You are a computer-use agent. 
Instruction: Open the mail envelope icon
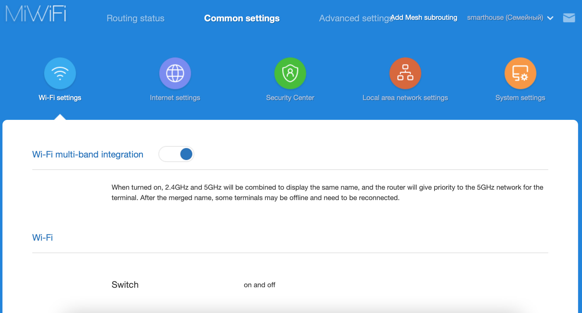point(569,18)
